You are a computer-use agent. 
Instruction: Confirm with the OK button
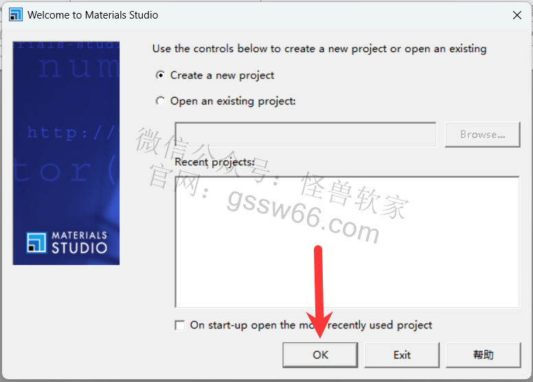[320, 355]
